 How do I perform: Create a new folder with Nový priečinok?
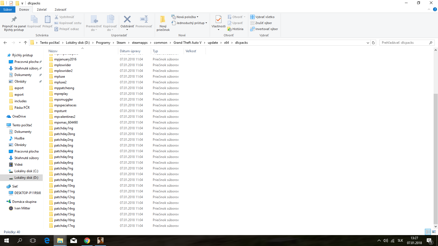pos(163,23)
